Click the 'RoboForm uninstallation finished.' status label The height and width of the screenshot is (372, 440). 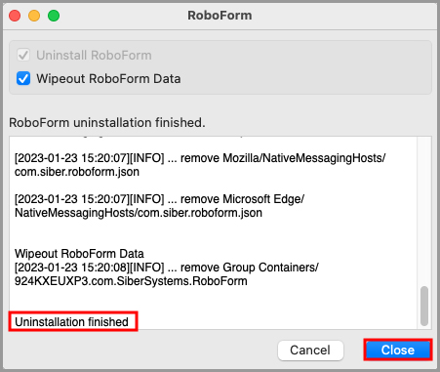click(107, 123)
